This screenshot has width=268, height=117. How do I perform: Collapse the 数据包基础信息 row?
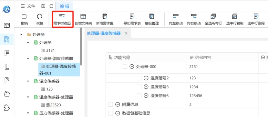118,113
